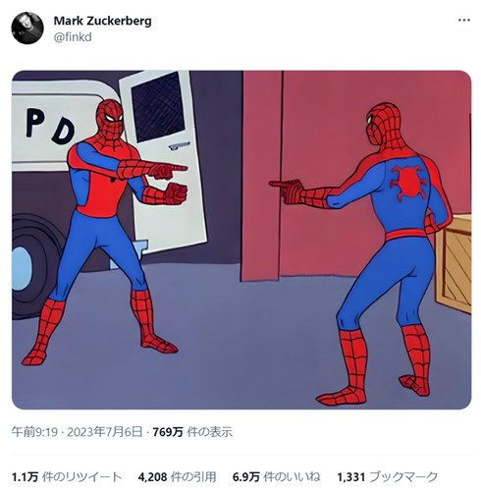
Task: Open the 2023年7月6日 date link
Action: point(105,432)
